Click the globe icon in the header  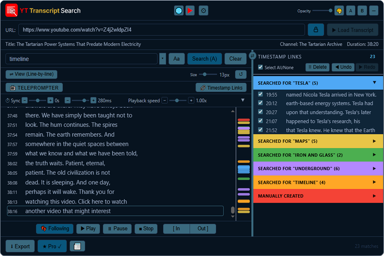179,11
